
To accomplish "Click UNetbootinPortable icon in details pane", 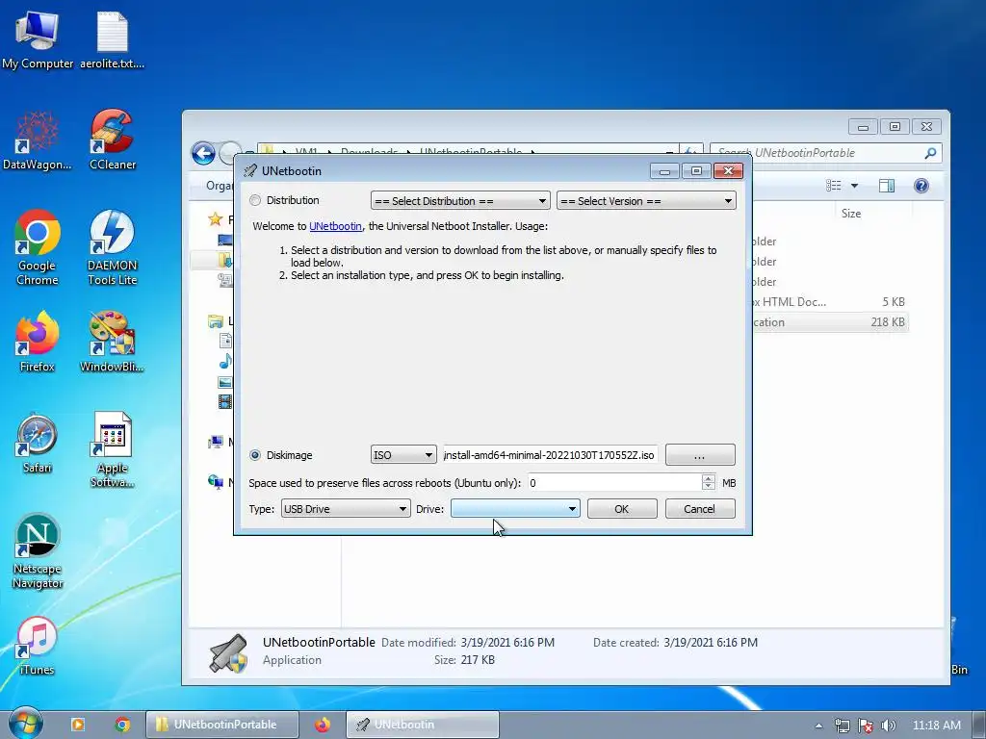I will pyautogui.click(x=228, y=653).
